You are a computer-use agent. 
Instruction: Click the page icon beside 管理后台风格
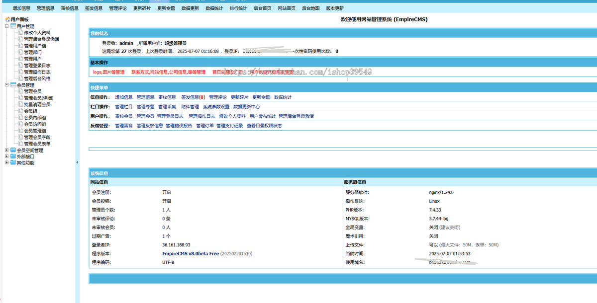coord(20,78)
